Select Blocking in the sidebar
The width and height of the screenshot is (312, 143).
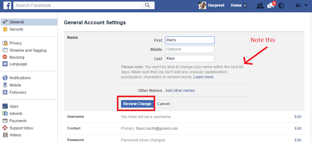(17, 57)
